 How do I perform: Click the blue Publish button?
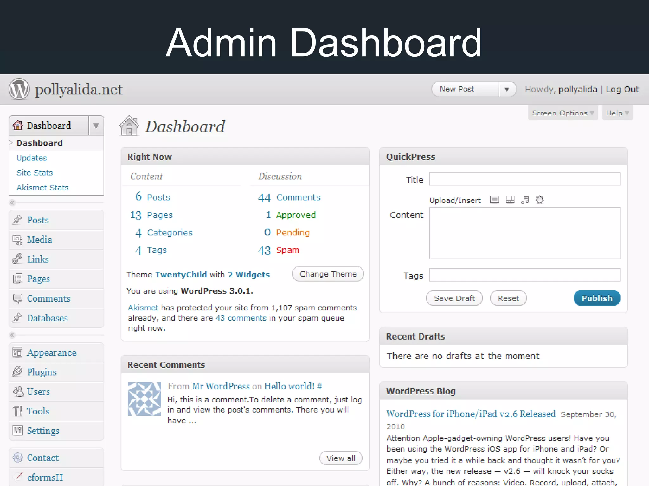tap(597, 298)
